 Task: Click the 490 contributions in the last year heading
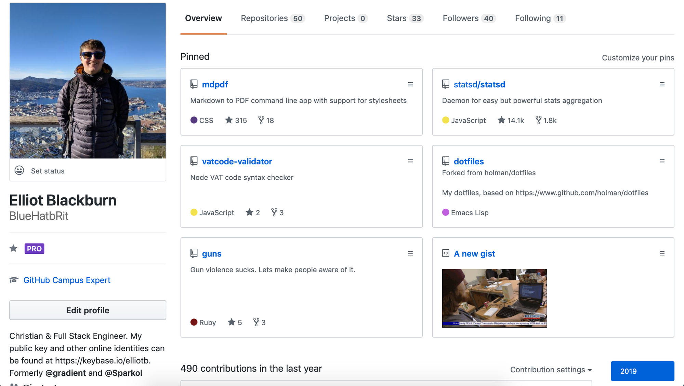251,368
